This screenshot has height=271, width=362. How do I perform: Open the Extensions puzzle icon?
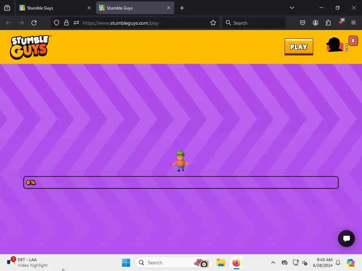tap(328, 23)
